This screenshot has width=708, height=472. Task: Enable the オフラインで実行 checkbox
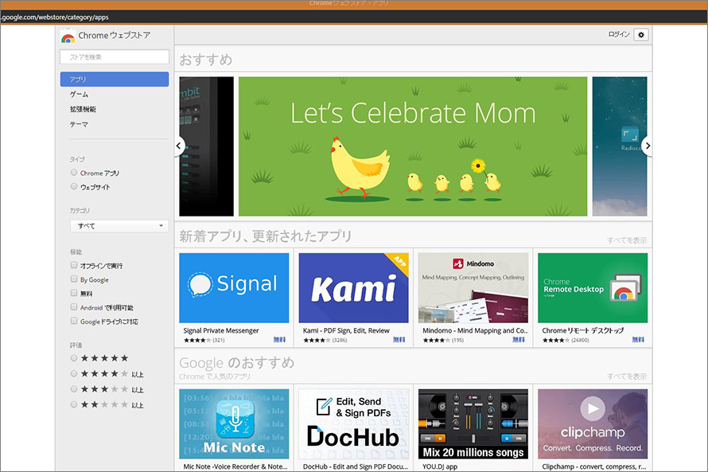tap(74, 265)
